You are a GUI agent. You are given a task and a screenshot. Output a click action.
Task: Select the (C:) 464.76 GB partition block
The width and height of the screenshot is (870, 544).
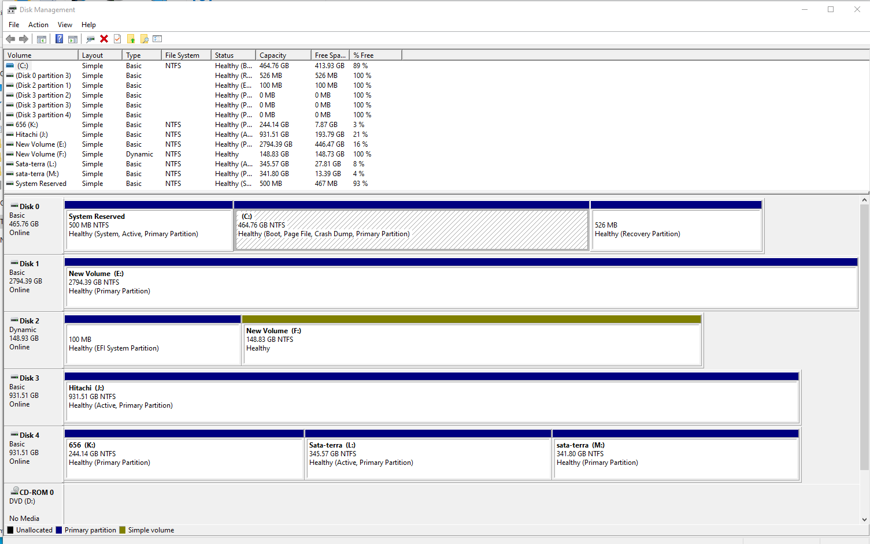[x=412, y=226]
